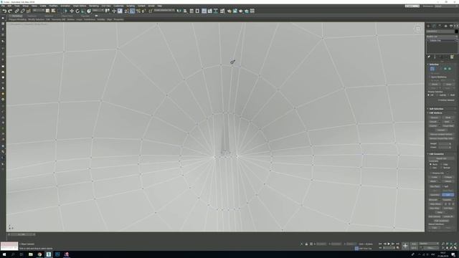Go to end frame playback button
Screen dimensions: 459x258
(x=397, y=244)
